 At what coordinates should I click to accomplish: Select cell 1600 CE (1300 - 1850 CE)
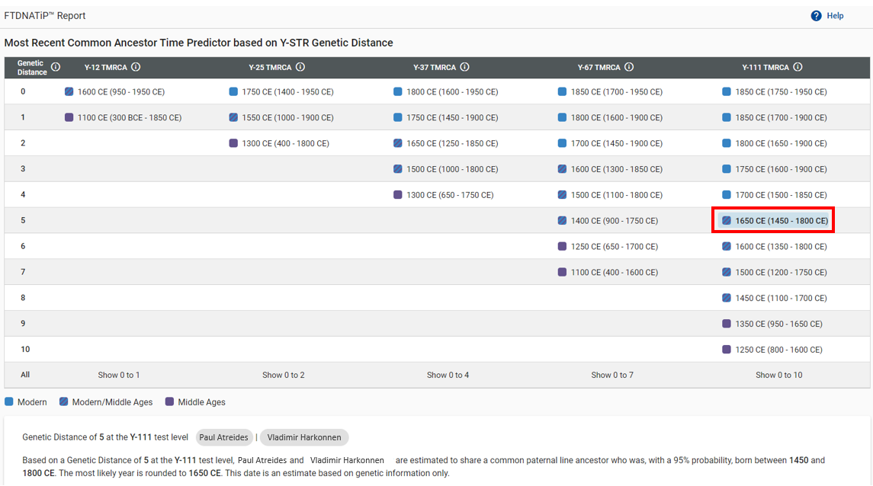[x=610, y=169]
